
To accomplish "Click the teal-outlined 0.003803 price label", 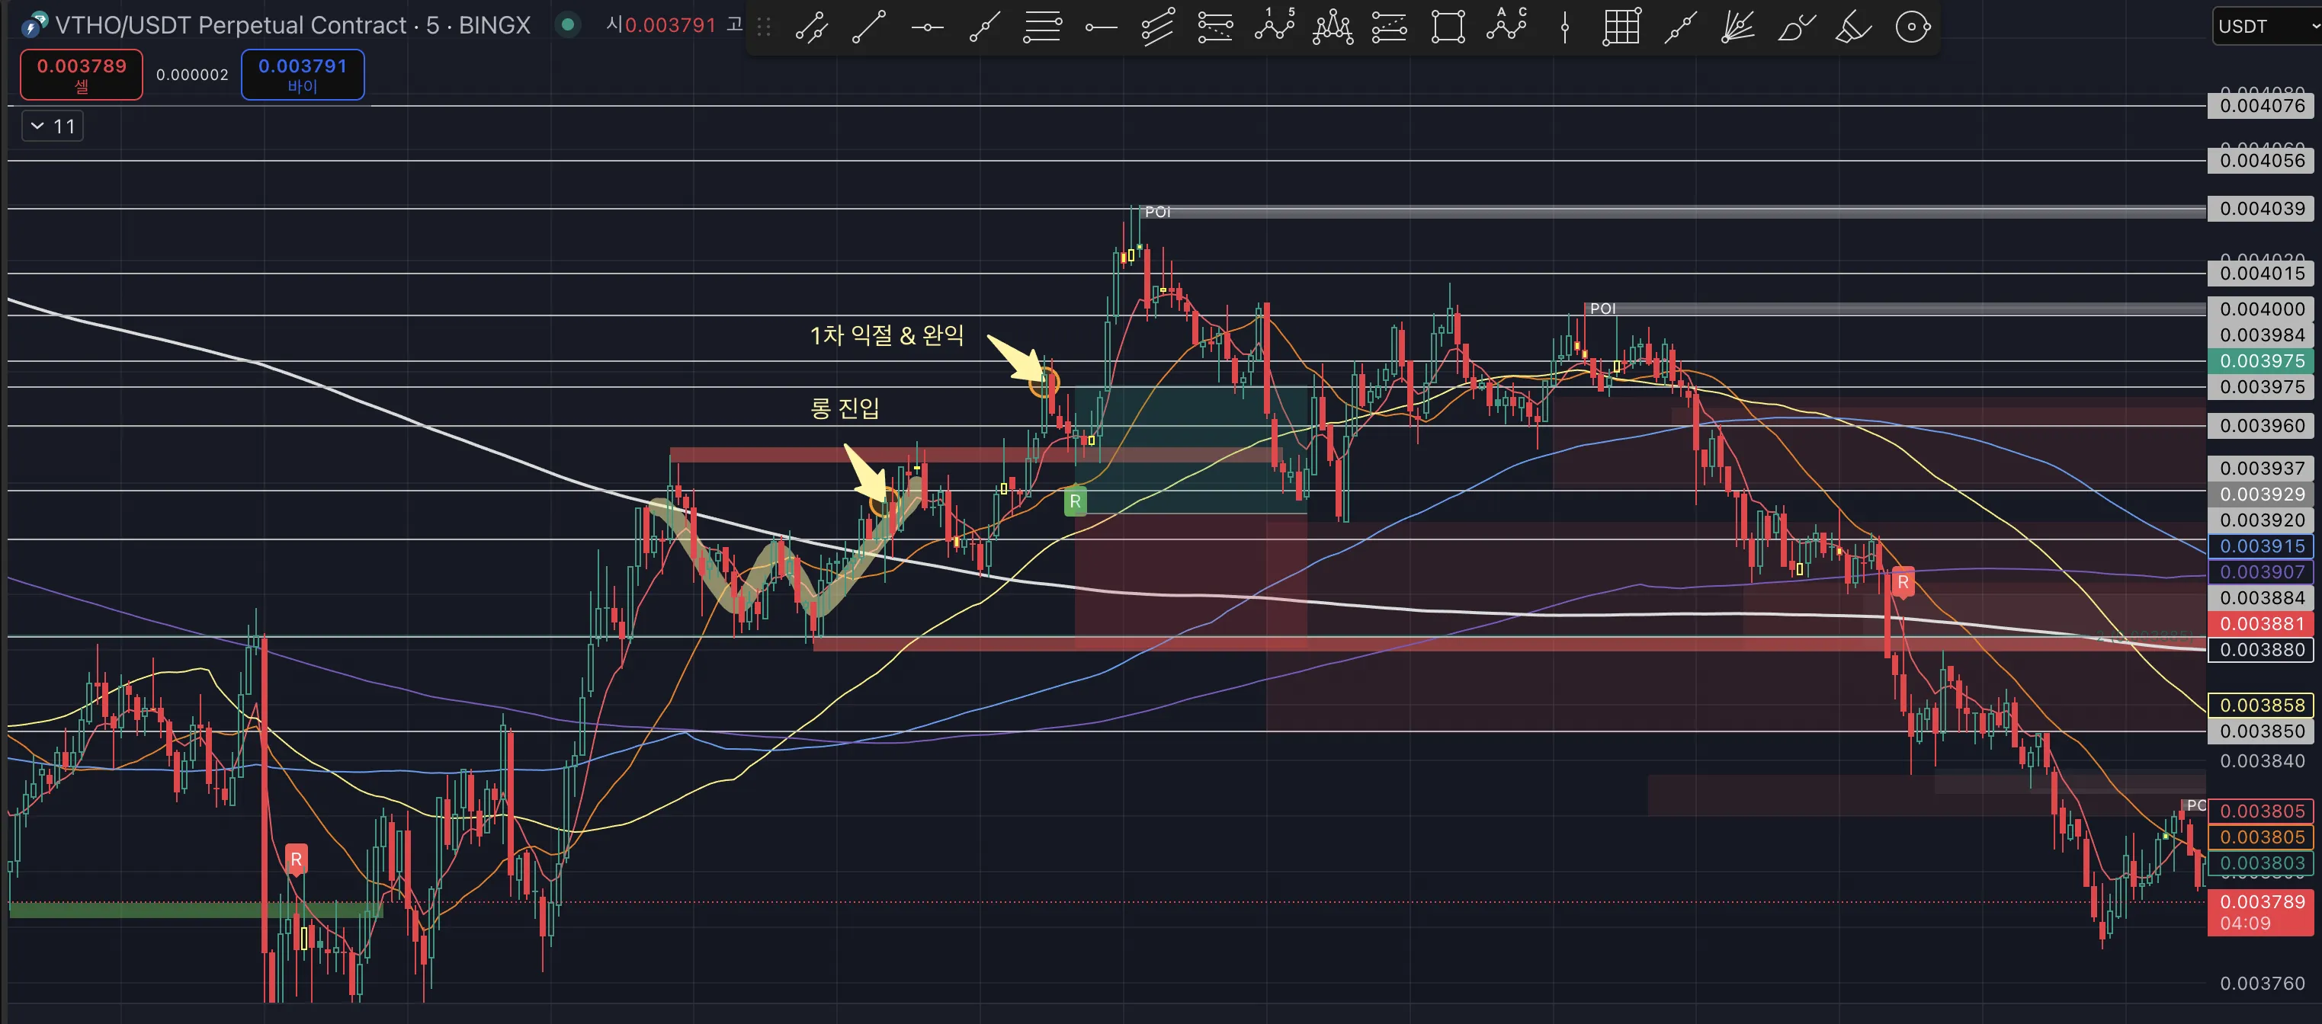I will coord(2261,862).
